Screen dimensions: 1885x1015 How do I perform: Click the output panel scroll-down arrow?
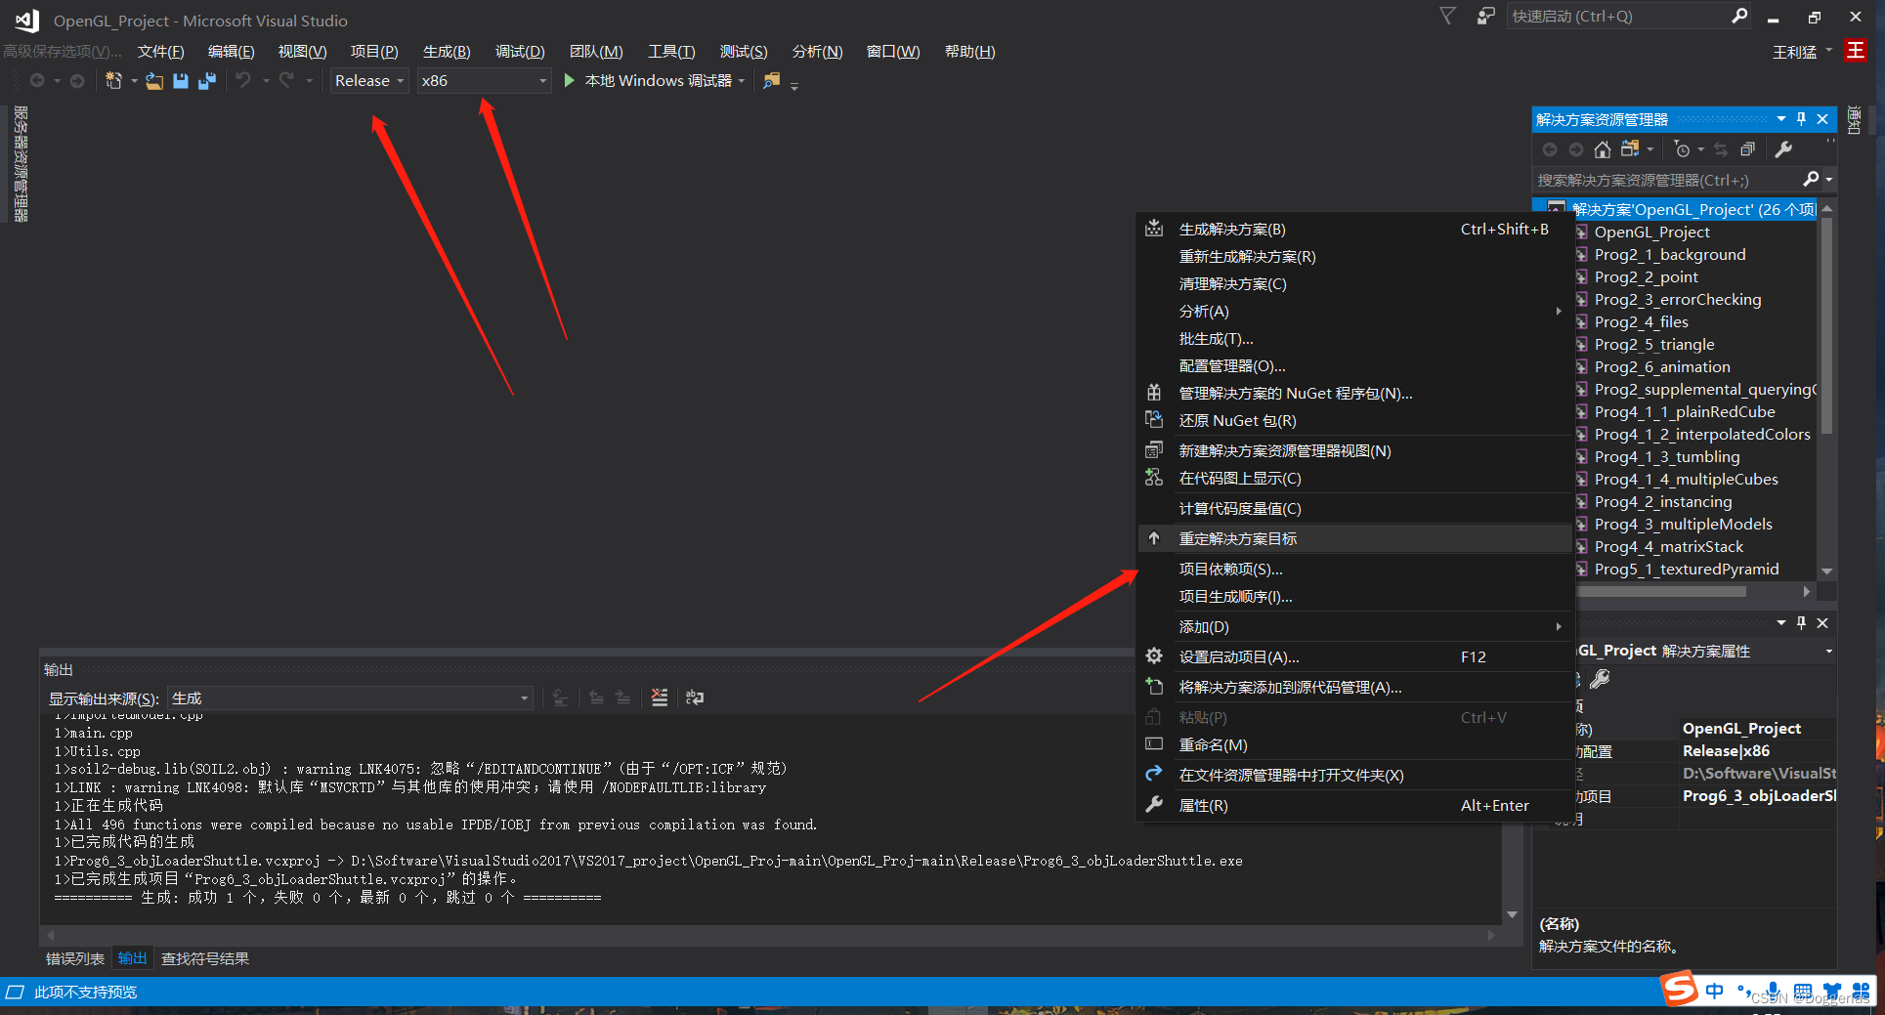click(x=1512, y=914)
